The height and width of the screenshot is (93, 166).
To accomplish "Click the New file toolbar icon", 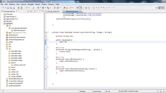I will (x=3, y=8).
